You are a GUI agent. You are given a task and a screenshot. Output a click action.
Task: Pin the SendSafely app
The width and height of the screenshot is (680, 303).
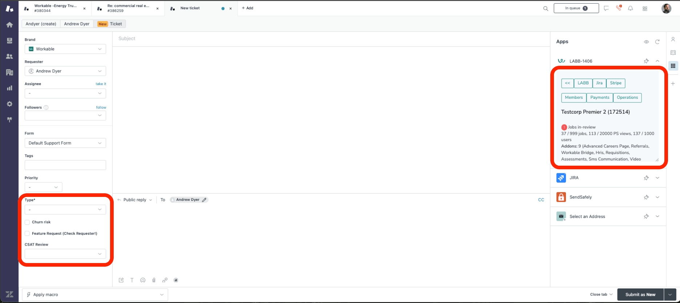[646, 197]
